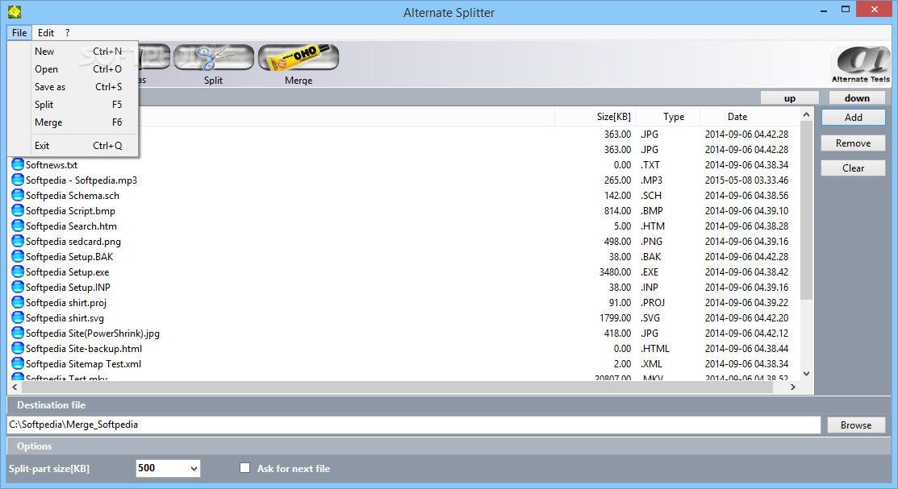Image resolution: width=898 pixels, height=489 pixels.
Task: Click the Destination file path field
Action: click(413, 425)
